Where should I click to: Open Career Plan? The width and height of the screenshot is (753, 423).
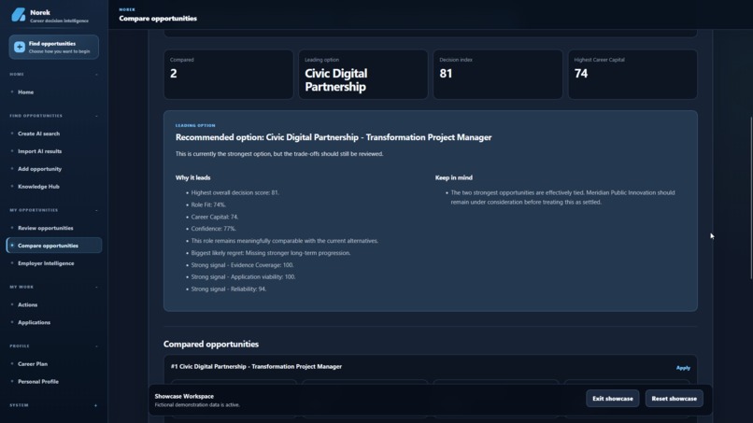54,364
